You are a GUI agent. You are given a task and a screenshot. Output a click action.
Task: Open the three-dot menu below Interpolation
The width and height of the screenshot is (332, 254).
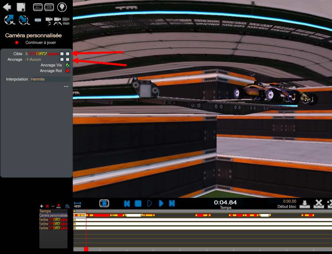(66, 86)
